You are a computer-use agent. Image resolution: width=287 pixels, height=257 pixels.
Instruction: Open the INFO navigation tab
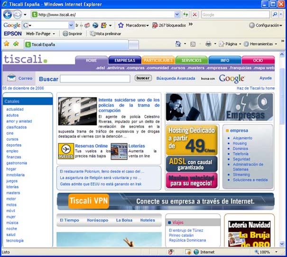point(225,60)
